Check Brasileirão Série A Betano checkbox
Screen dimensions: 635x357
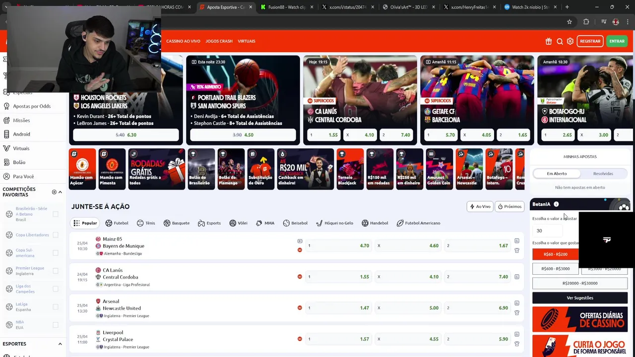56,214
